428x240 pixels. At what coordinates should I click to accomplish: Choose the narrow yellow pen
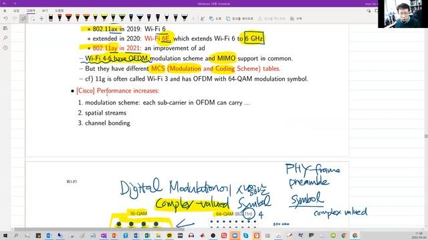pyautogui.click(x=95, y=18)
